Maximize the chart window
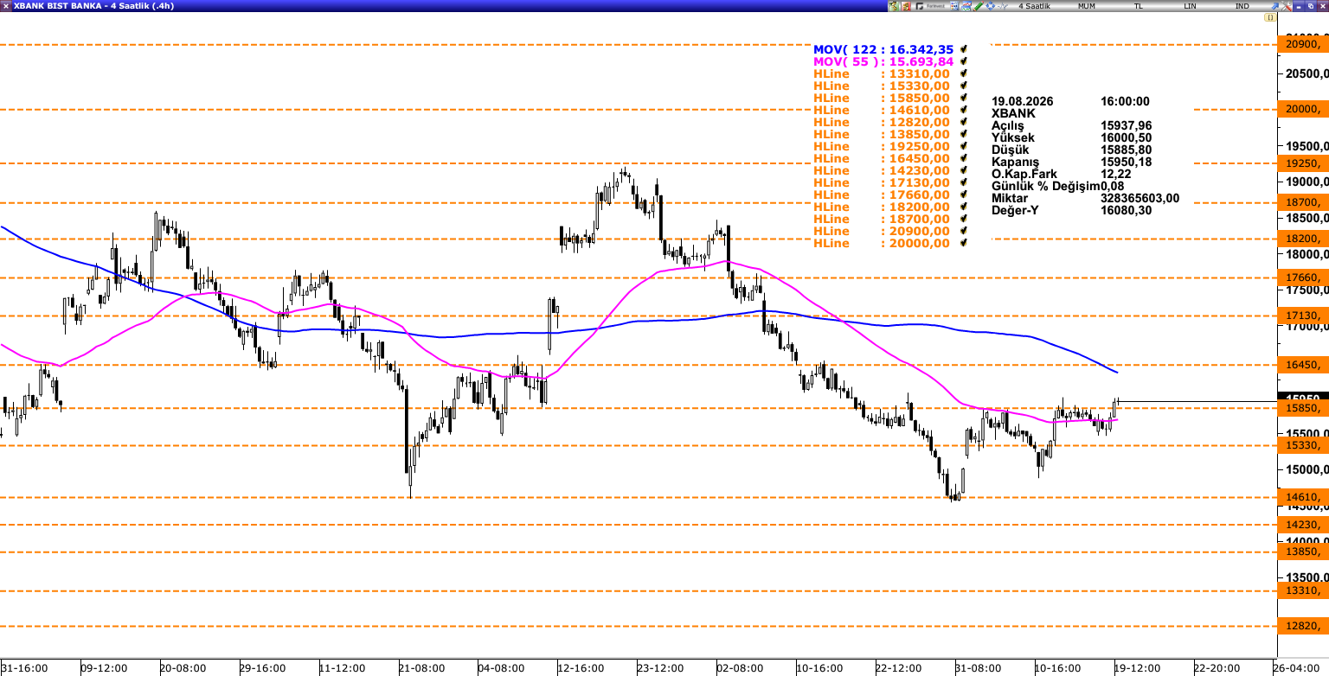Image resolution: width=1329 pixels, height=676 pixels. pos(1310,6)
